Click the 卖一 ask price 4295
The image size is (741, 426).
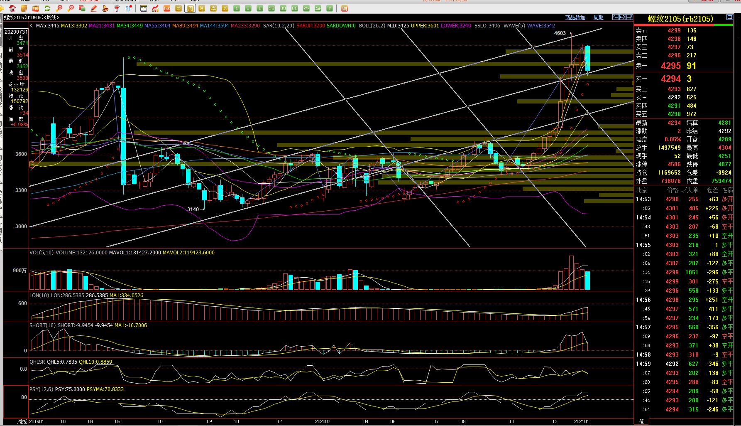671,66
